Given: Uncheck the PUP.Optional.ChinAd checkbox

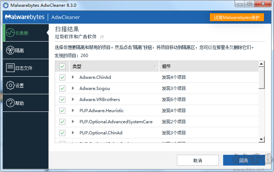Looking at the screenshot, I should 62,133.
